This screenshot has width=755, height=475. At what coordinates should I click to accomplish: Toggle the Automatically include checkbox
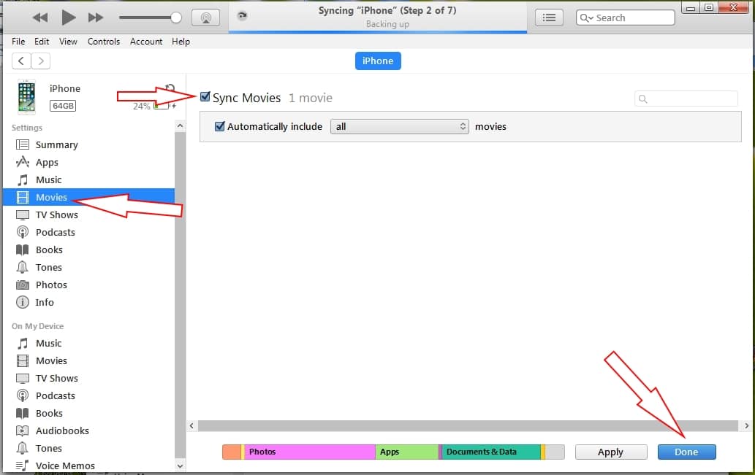click(x=219, y=126)
